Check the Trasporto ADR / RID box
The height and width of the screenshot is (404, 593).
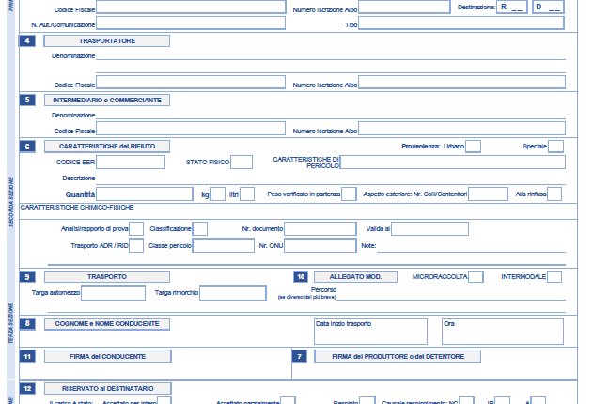136,245
